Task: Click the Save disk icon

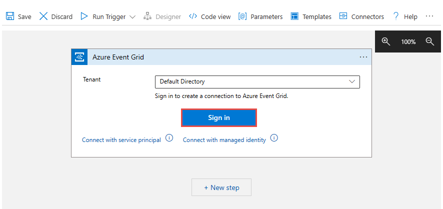Action: (10, 16)
